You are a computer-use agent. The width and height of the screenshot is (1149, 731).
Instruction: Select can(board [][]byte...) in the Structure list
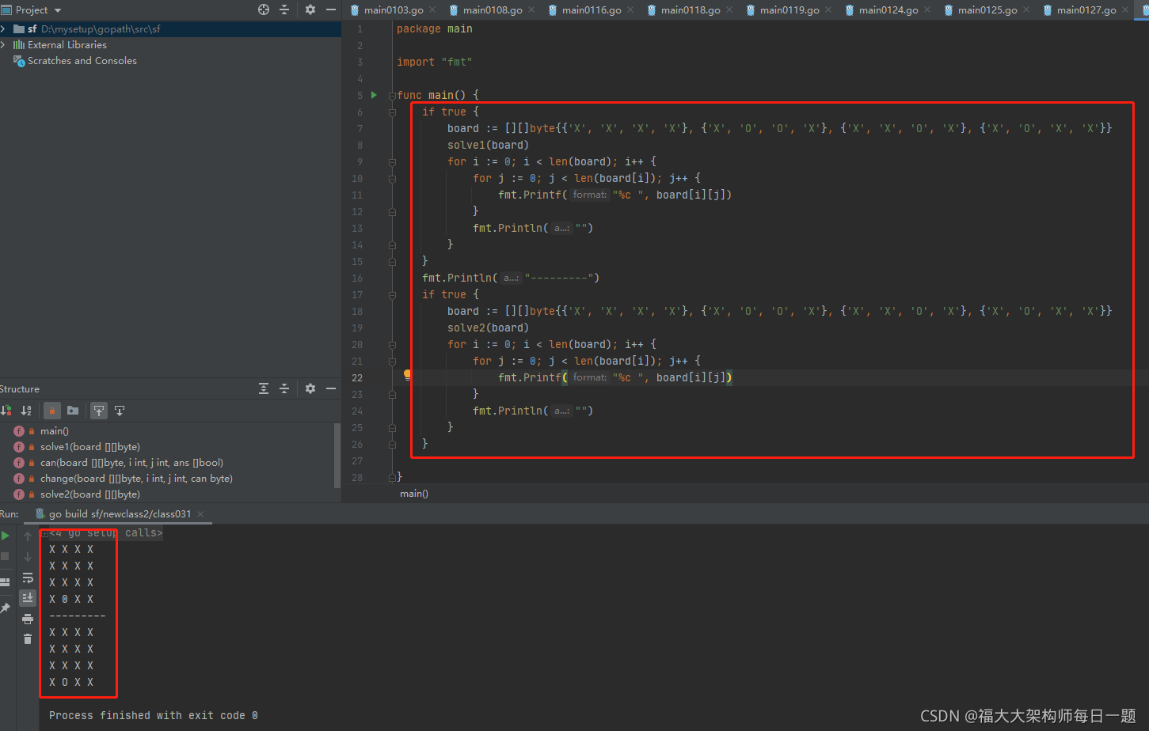coord(131,463)
